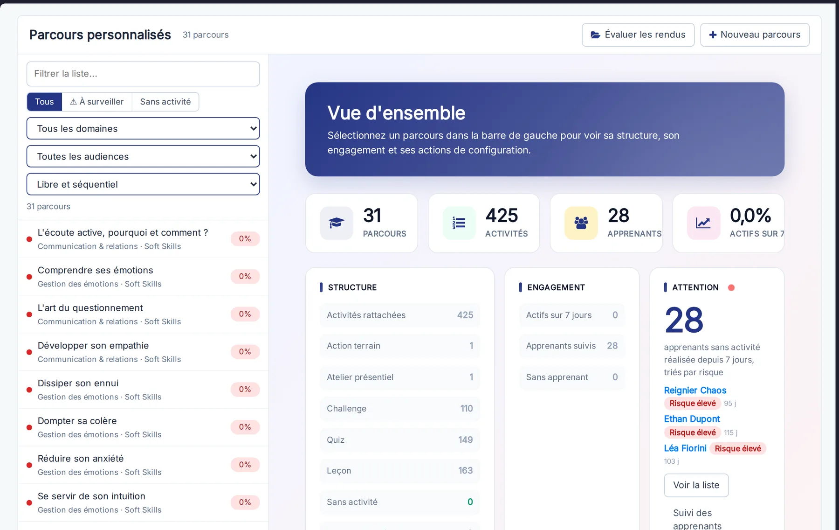This screenshot has width=839, height=530.
Task: Click the Évaluer les rendus button
Action: coord(638,35)
